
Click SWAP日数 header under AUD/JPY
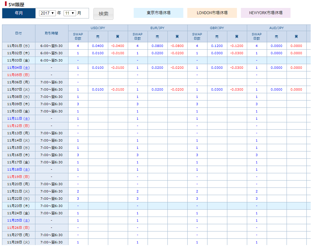(x=256, y=36)
